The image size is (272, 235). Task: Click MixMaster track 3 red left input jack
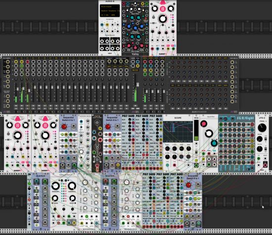pyautogui.click(x=27, y=62)
